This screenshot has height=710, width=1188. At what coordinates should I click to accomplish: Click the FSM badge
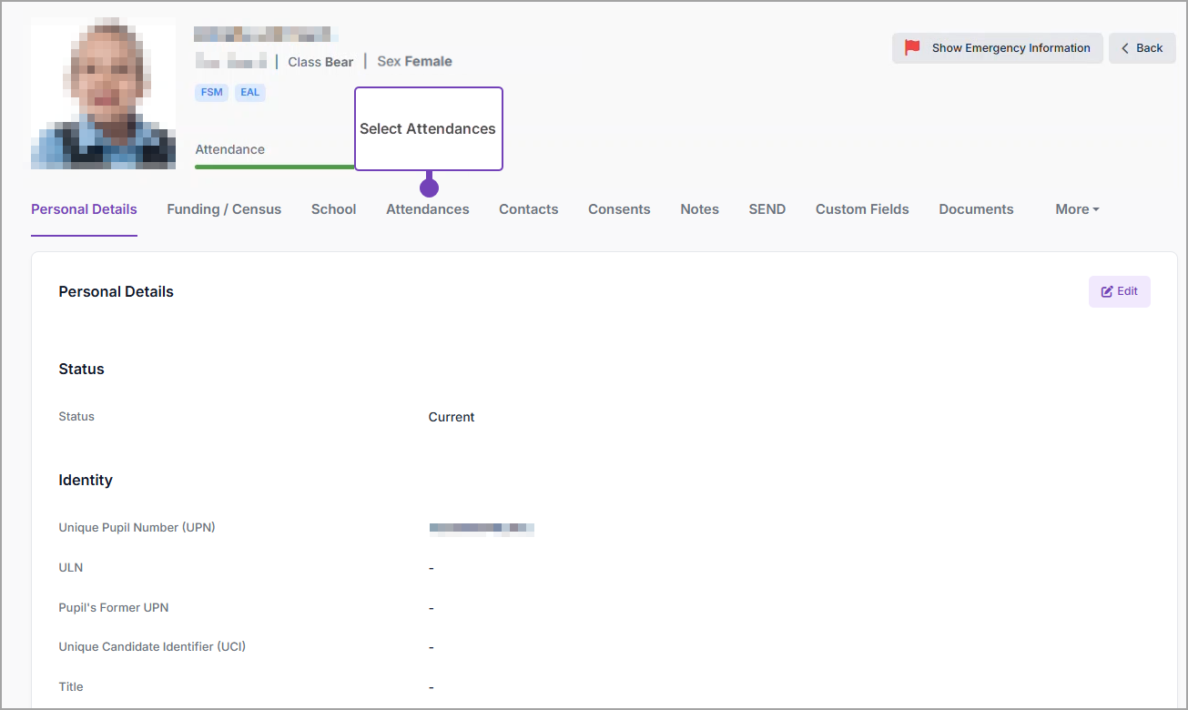212,93
